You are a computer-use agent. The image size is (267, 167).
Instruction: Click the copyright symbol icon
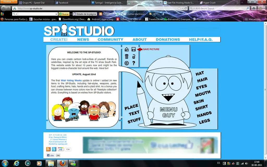coord(126,63)
